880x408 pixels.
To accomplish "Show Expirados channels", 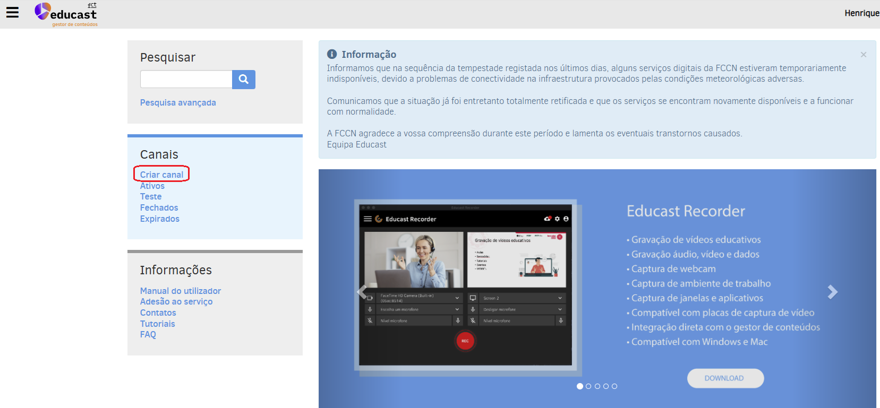I will pyautogui.click(x=160, y=219).
